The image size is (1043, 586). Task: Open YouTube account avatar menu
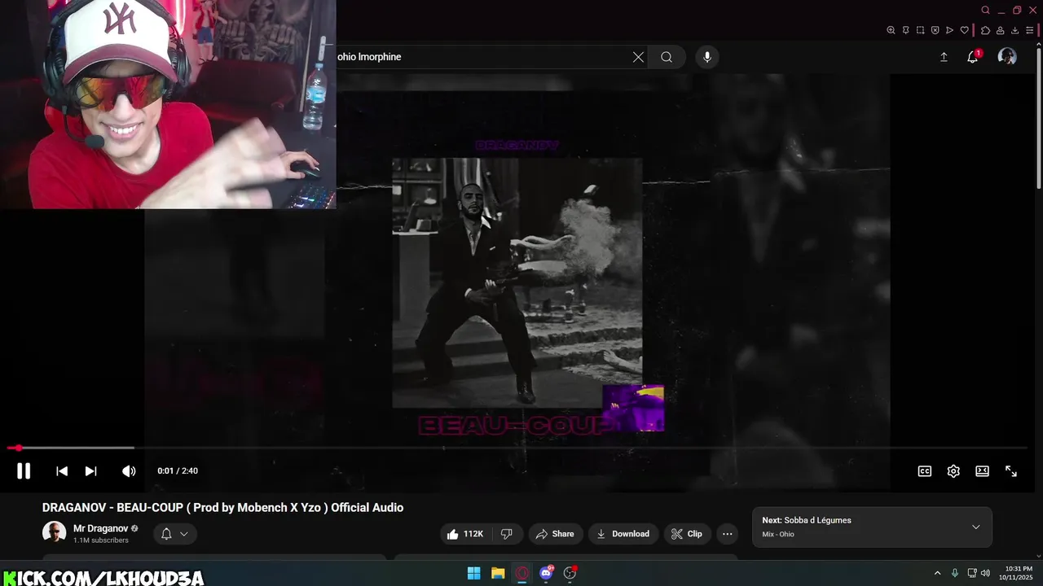1007,56
